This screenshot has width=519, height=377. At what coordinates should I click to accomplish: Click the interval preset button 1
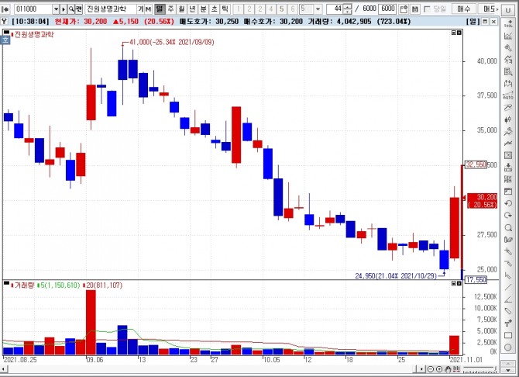pos(238,9)
